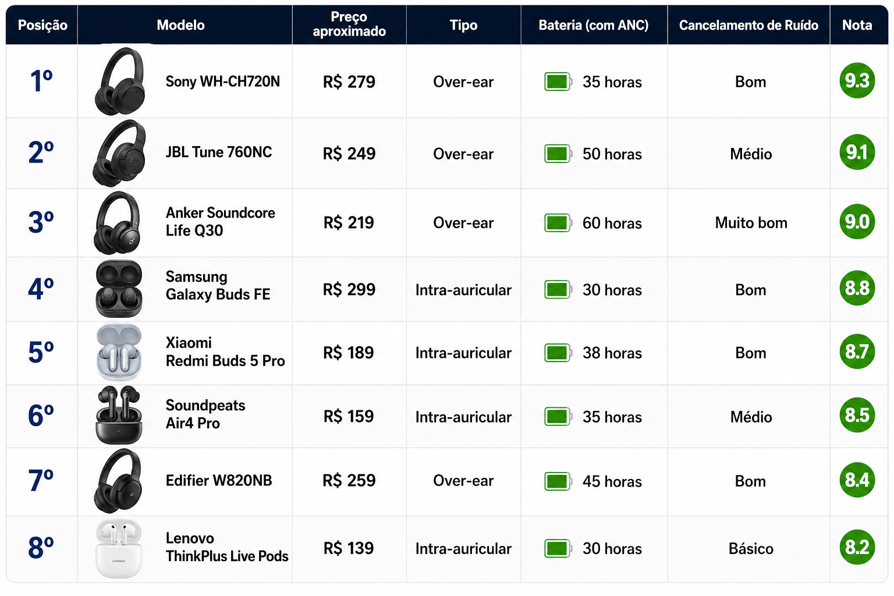
Task: Click the "Sony WH-CH720N" model name
Action: [x=222, y=81]
